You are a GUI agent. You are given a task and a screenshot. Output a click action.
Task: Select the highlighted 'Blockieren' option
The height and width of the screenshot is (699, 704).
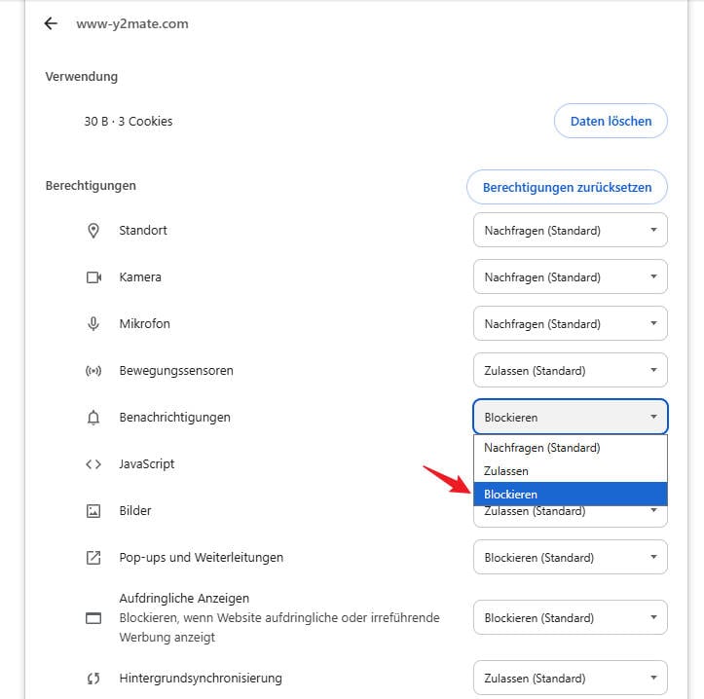[511, 495]
